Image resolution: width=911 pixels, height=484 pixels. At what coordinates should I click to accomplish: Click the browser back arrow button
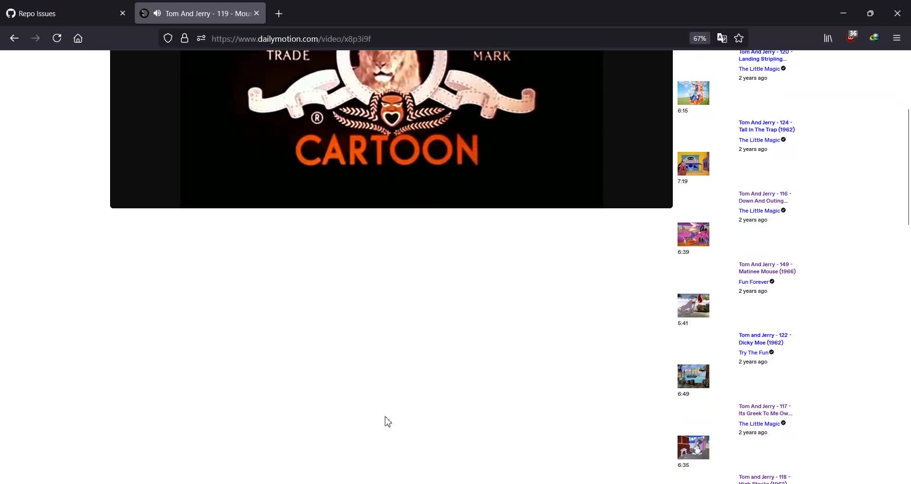(x=14, y=38)
